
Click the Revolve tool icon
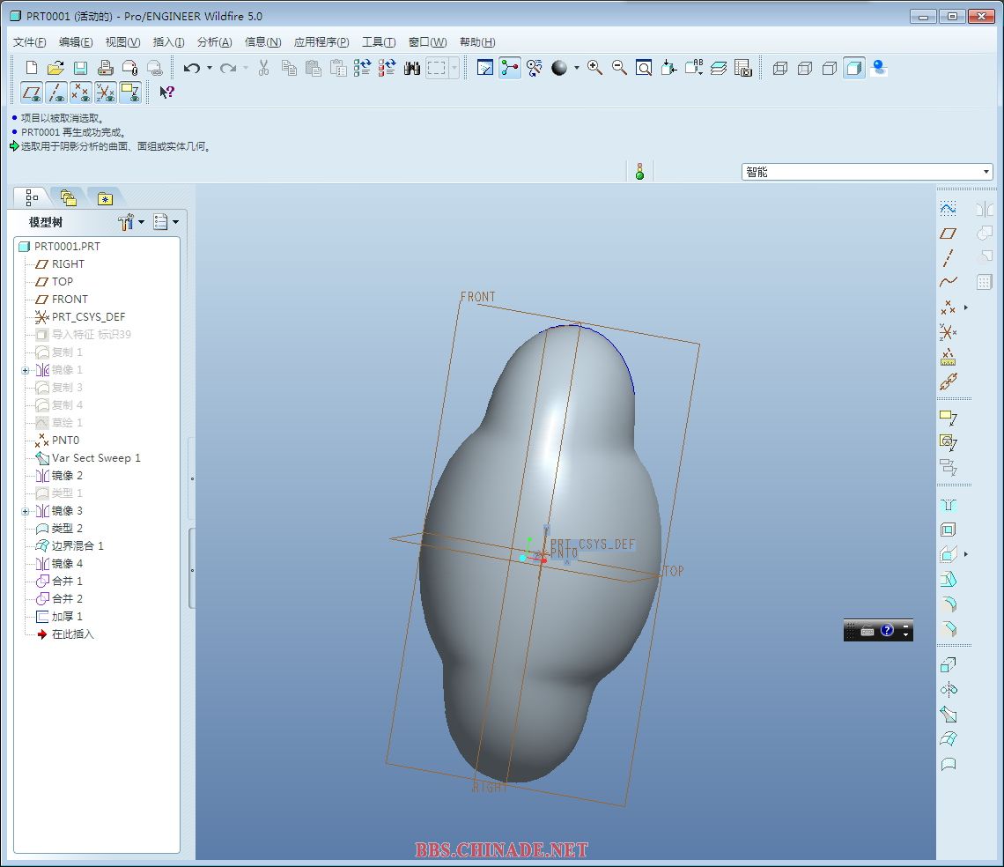click(949, 690)
